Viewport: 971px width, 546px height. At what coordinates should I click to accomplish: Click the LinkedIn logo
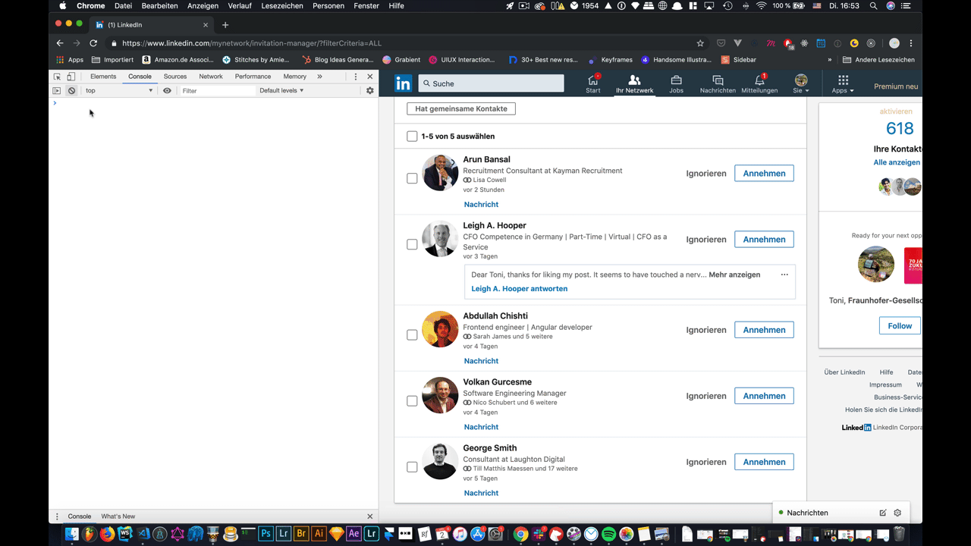tap(404, 83)
